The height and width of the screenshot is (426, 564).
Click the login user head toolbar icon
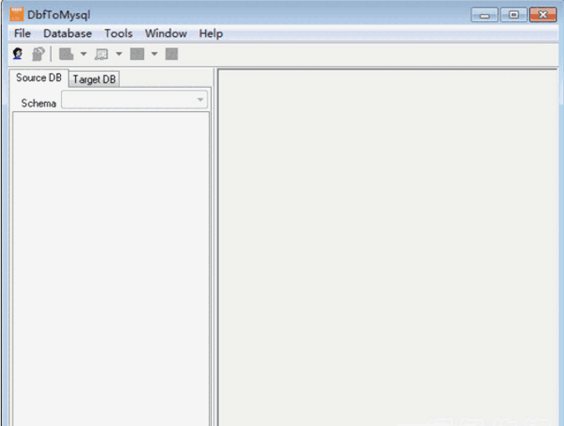[18, 54]
